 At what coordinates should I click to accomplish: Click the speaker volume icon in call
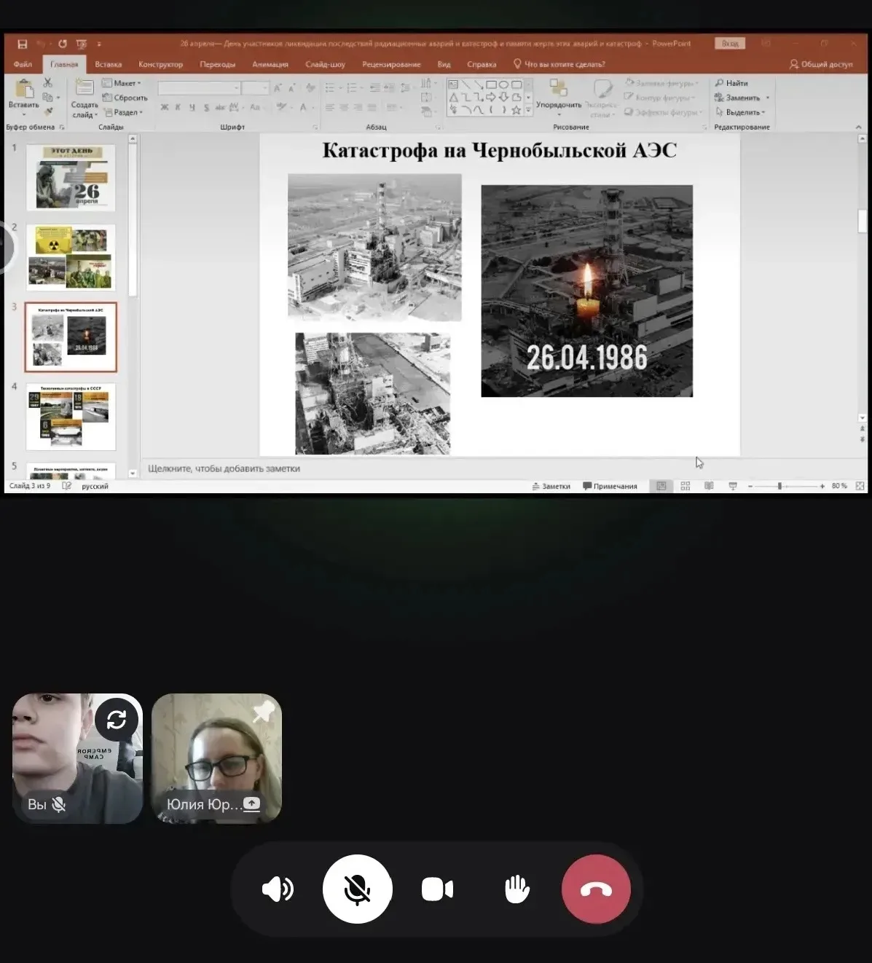pos(278,889)
